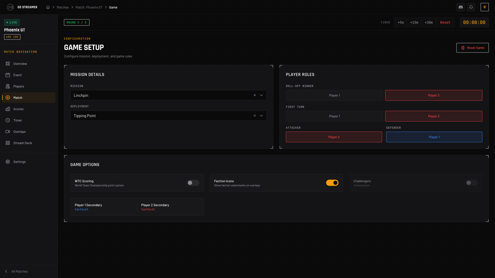
Task: Click the Reset Game button
Action: tap(473, 48)
